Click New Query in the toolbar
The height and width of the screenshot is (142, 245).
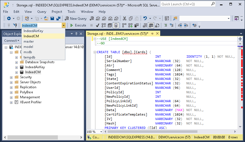click(76, 18)
